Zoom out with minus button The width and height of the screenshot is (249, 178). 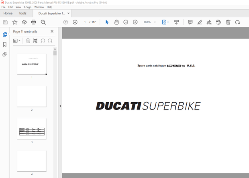coord(126,22)
